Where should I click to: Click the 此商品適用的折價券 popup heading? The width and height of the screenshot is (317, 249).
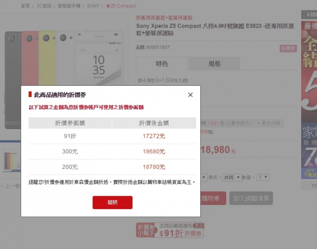click(60, 95)
